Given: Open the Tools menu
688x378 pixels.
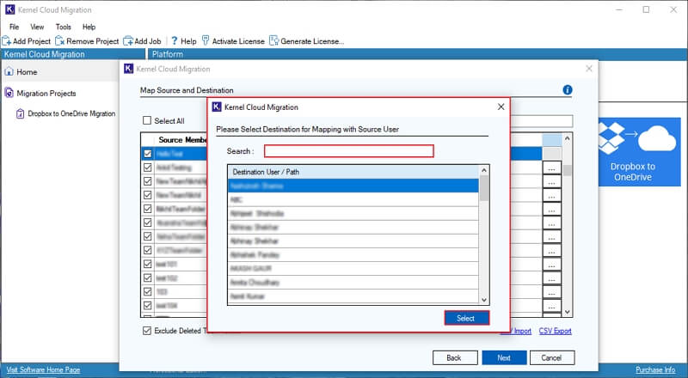Looking at the screenshot, I should point(63,27).
